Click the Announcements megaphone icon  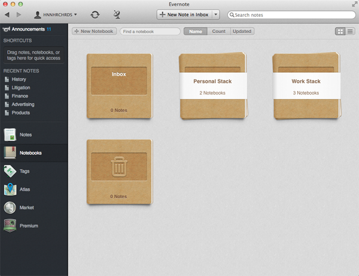(6, 29)
